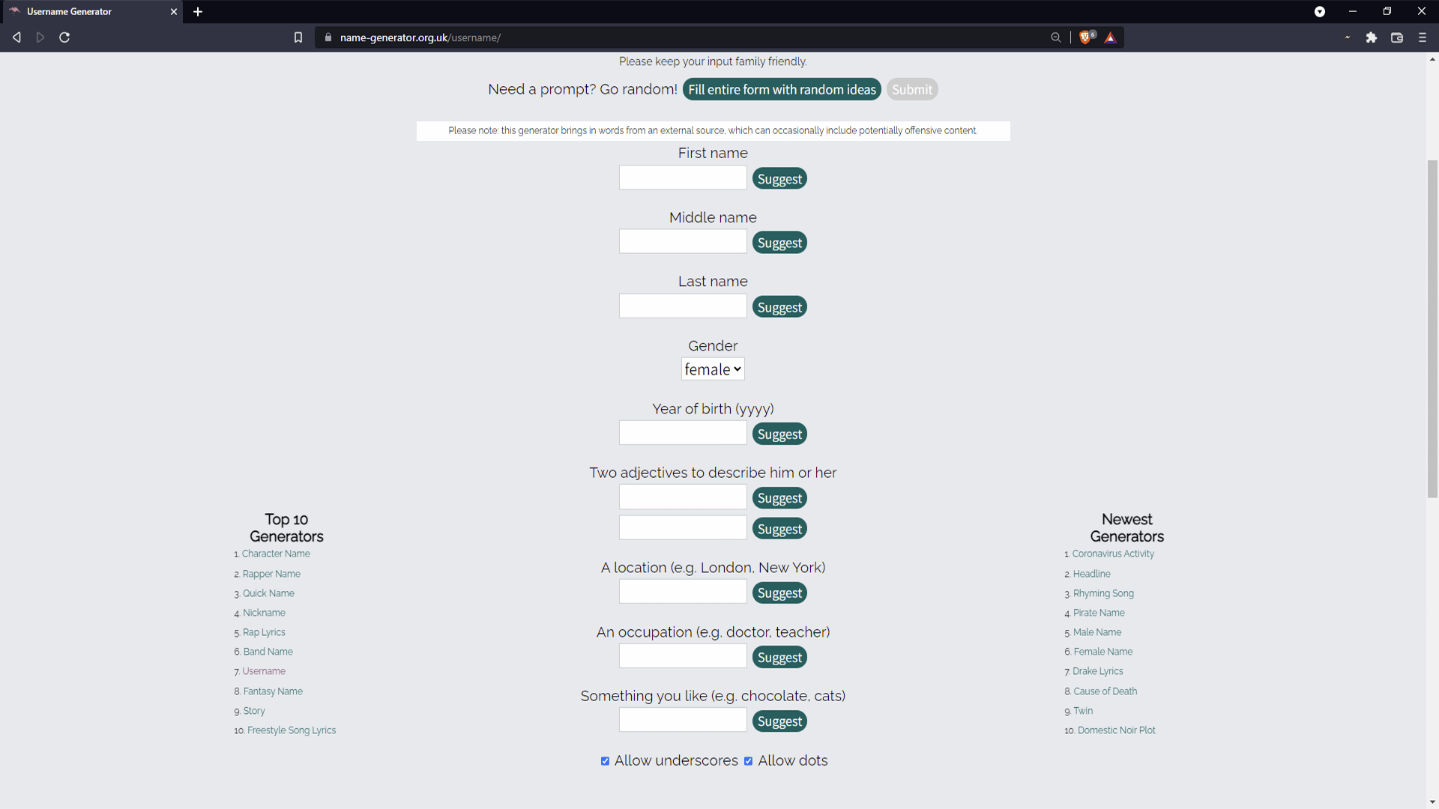Open the Brave wallet icon

coord(1397,37)
